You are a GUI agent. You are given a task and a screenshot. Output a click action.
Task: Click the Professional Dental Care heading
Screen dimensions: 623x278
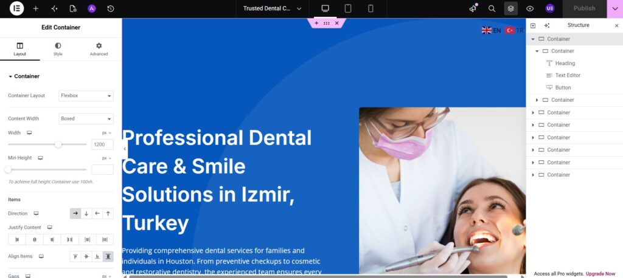click(x=217, y=180)
